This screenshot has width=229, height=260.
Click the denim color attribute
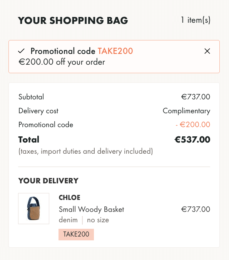click(x=68, y=220)
